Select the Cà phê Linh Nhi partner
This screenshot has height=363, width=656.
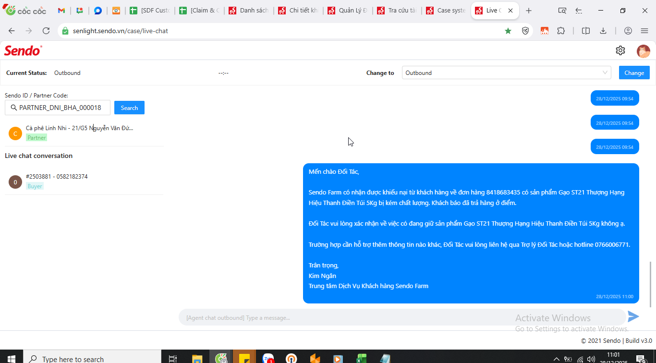pos(84,133)
